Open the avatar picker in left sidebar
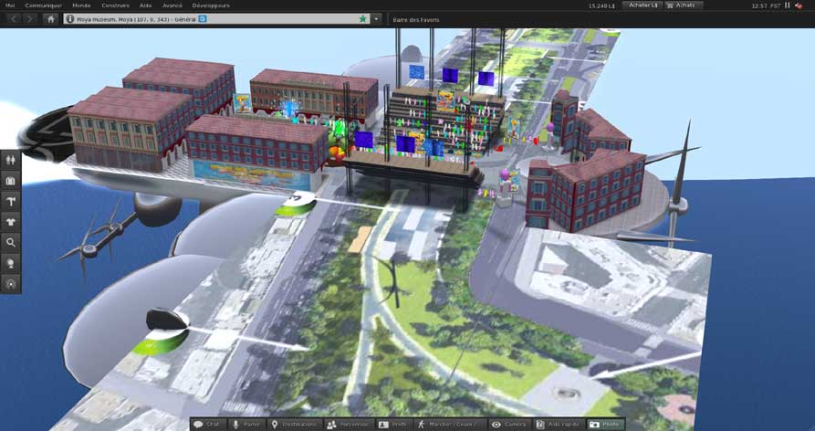 pyautogui.click(x=10, y=160)
